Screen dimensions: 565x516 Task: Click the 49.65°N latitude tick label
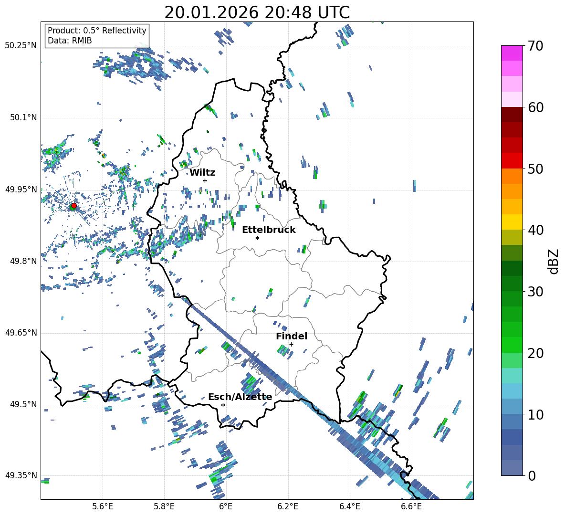pos(21,333)
